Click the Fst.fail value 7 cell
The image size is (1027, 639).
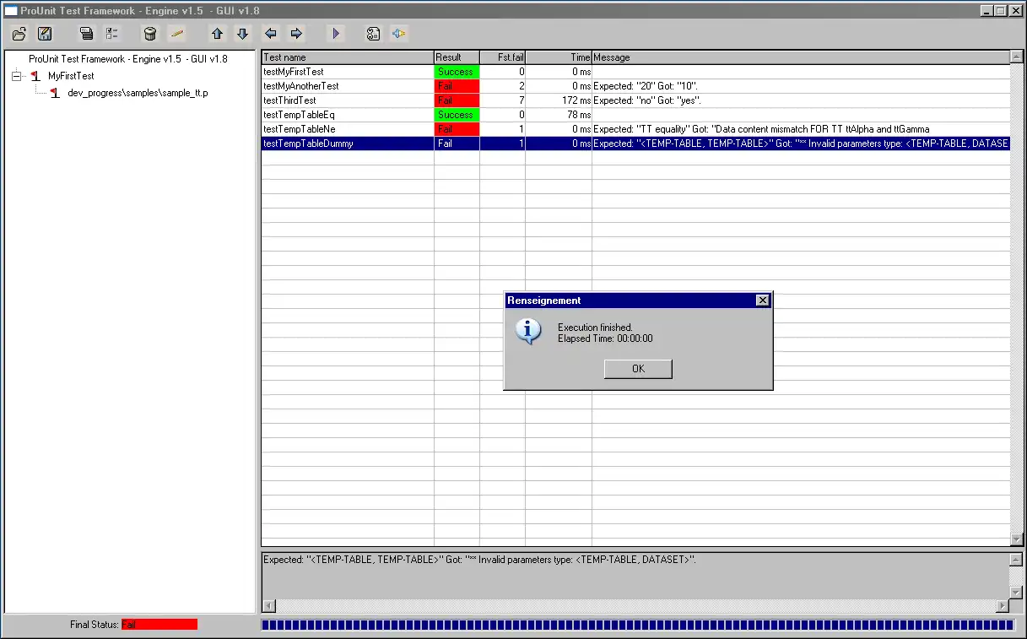pyautogui.click(x=502, y=100)
